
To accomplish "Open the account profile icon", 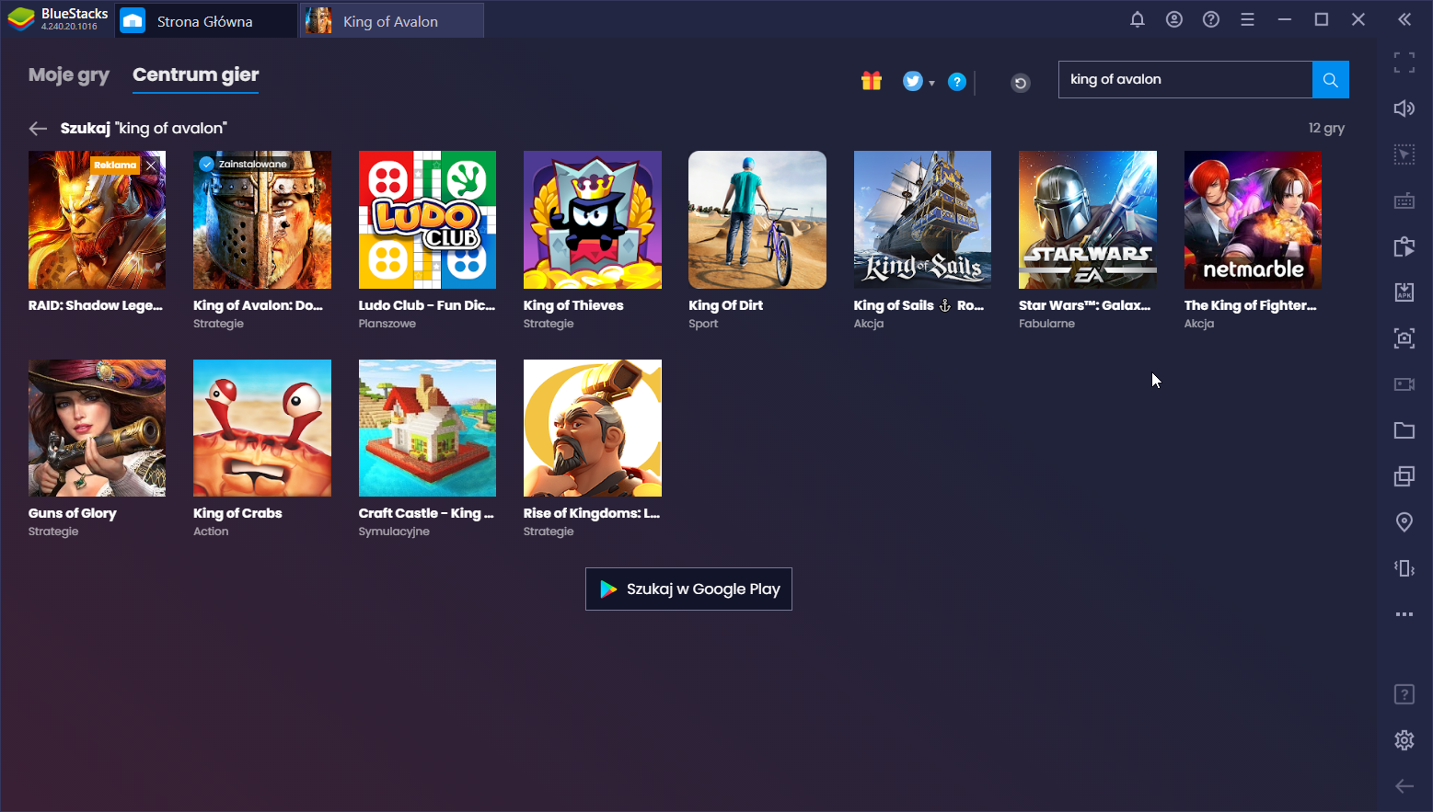I will click(1174, 19).
